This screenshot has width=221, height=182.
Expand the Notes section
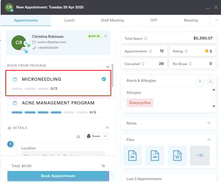pyautogui.click(x=209, y=123)
